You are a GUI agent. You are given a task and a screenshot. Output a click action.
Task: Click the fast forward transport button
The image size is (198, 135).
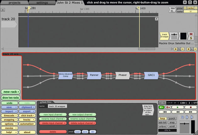tap(191, 112)
